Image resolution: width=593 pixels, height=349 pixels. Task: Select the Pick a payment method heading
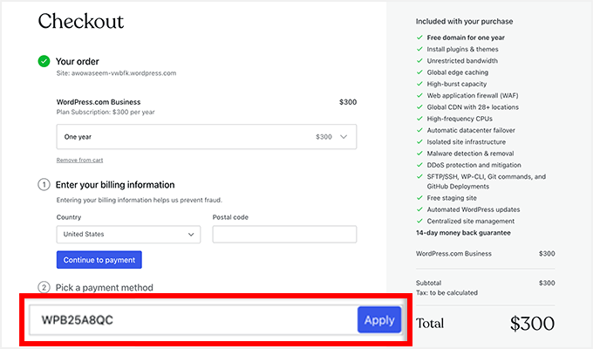click(x=105, y=287)
